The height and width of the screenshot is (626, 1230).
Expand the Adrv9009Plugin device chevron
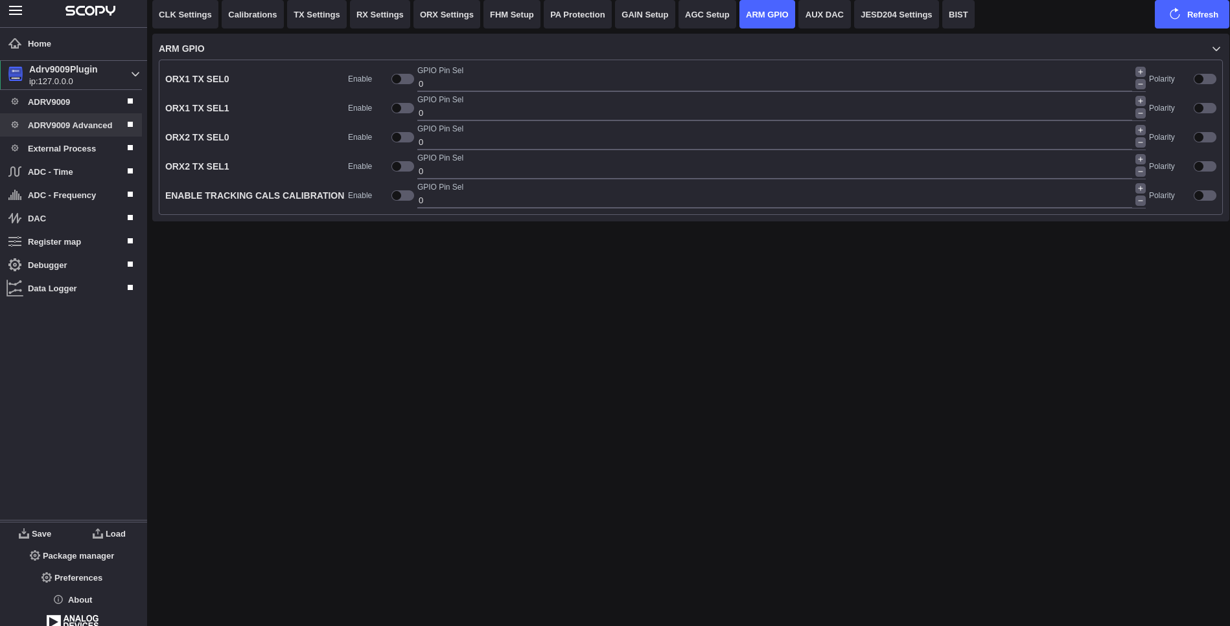pyautogui.click(x=135, y=74)
